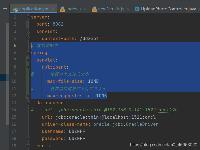Click the comment 数据源配置 on line 5

tap(47, 45)
